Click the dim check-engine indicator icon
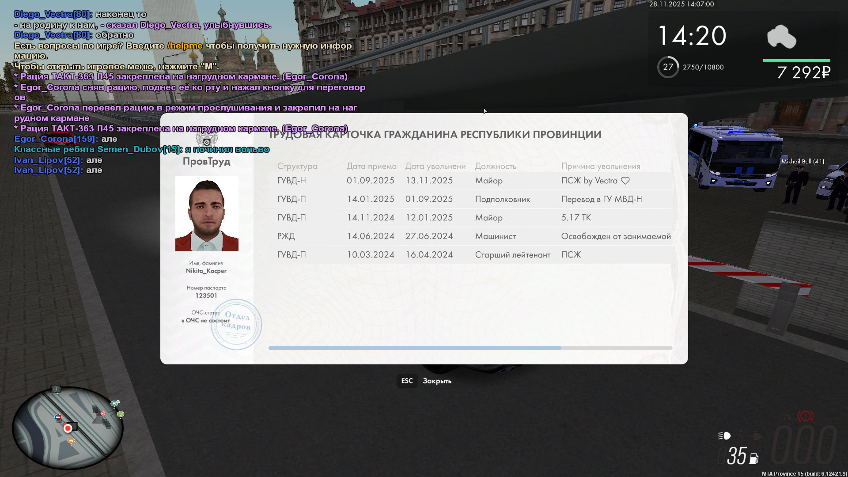The width and height of the screenshot is (848, 477). [x=757, y=436]
